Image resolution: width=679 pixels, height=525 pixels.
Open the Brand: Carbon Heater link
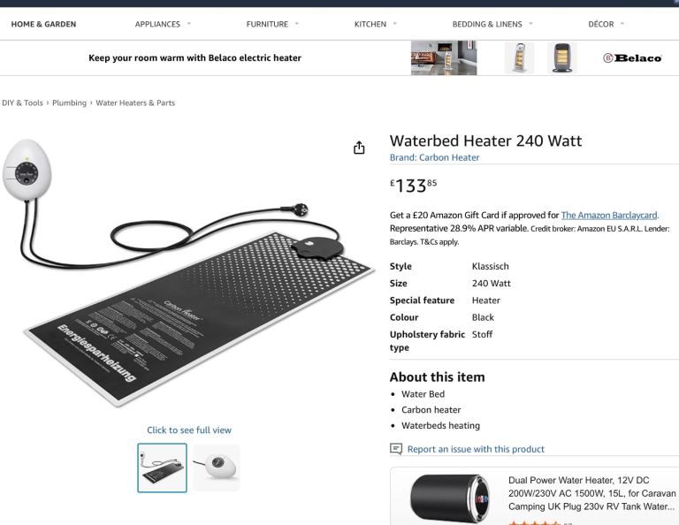434,157
